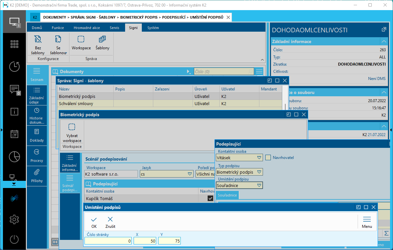Viewport: 393px width, 250px height.
Task: Open Základní informace in Biometrický podpis sidebar
Action: tap(70, 163)
